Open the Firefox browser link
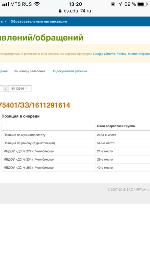This screenshot has width=150, height=267. (x=121, y=54)
